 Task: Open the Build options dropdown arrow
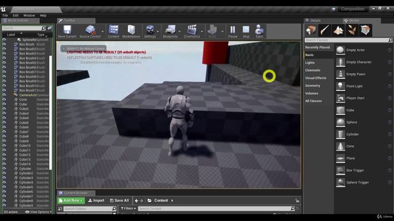pos(222,31)
